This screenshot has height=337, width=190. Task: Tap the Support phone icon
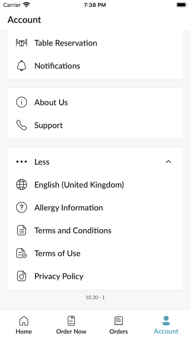coord(21,125)
